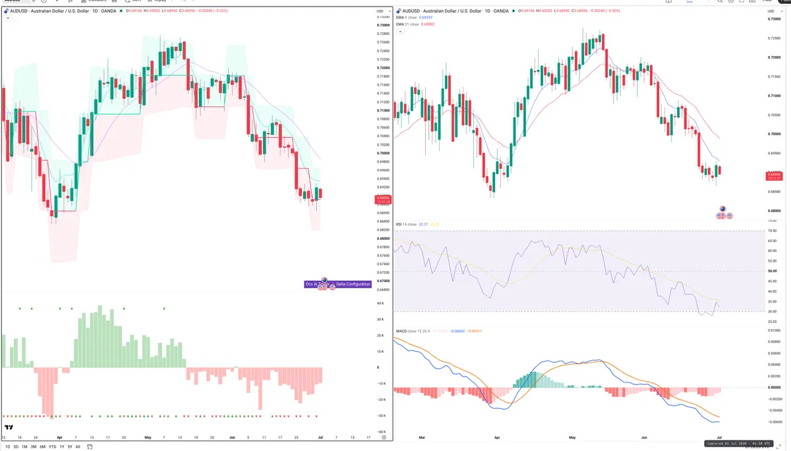
Task: Click the 40 K label on delta pane axis
Action: 380,303
